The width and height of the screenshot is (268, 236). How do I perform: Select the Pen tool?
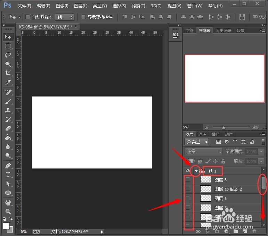(x=8, y=166)
